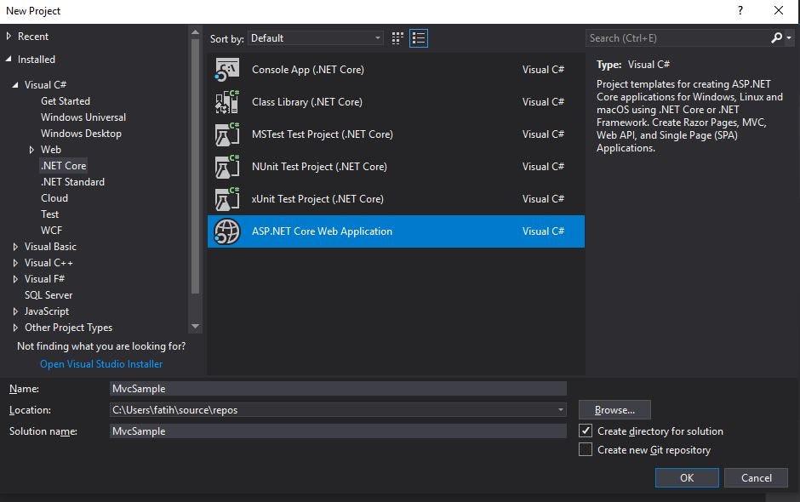Disable Create directory for solution
Image resolution: width=800 pixels, height=502 pixels.
coord(586,431)
